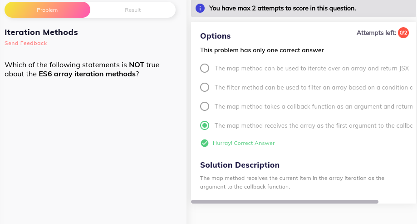Click the Solution Description heading
This screenshot has height=224, width=417.
click(x=240, y=165)
